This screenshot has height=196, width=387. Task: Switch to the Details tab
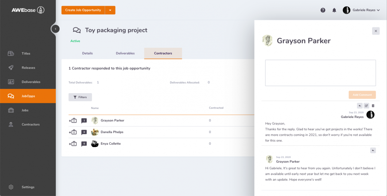click(x=87, y=53)
